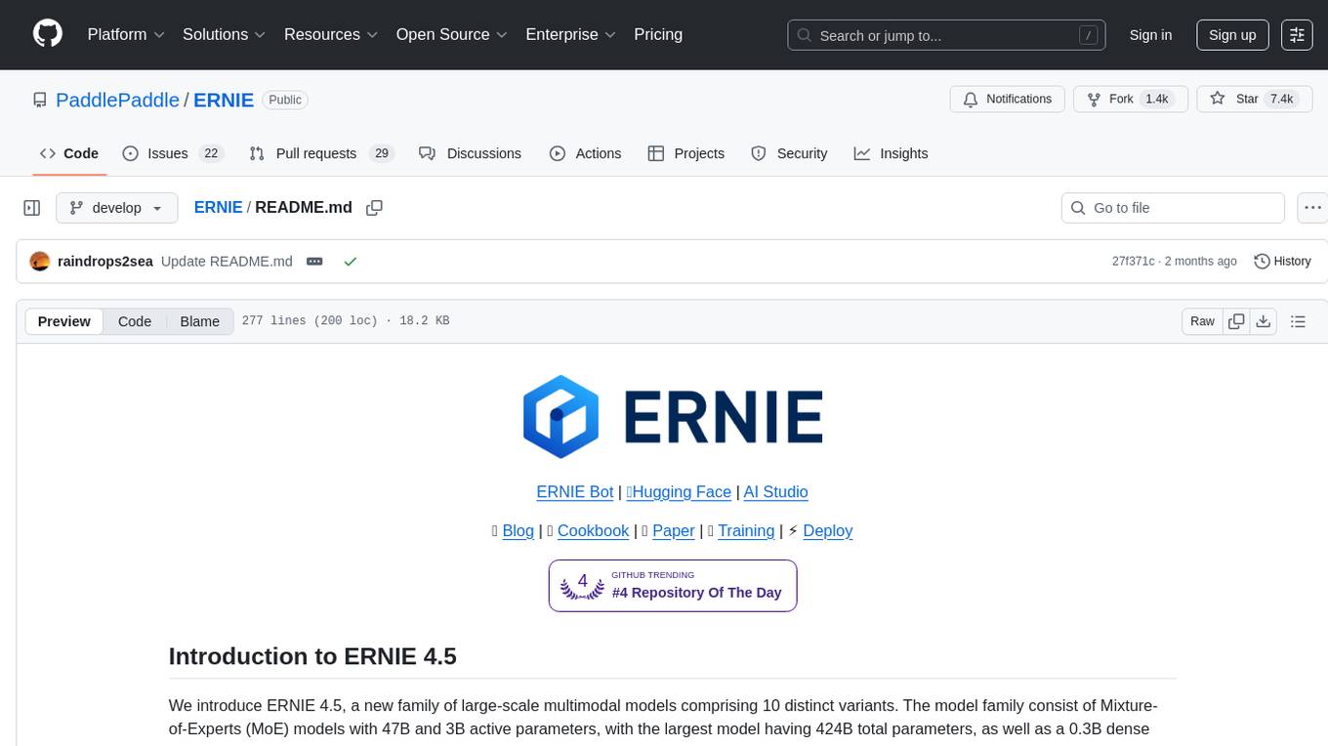Image resolution: width=1328 pixels, height=746 pixels.
Task: Open the GitHub homepage logo
Action: click(48, 34)
